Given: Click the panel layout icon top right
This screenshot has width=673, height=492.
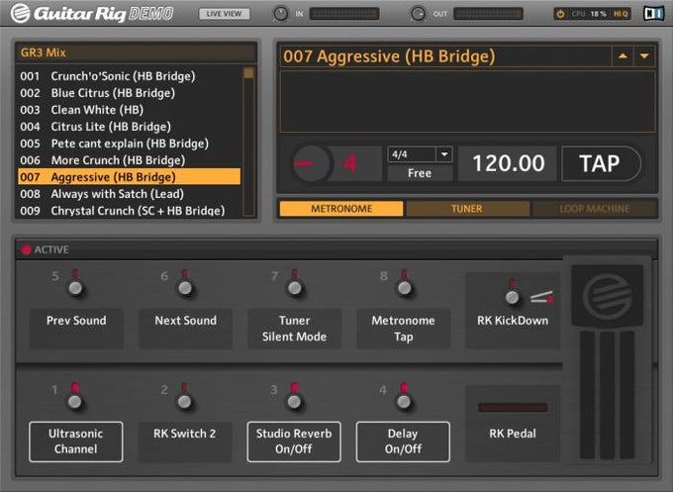Looking at the screenshot, I should [653, 14].
